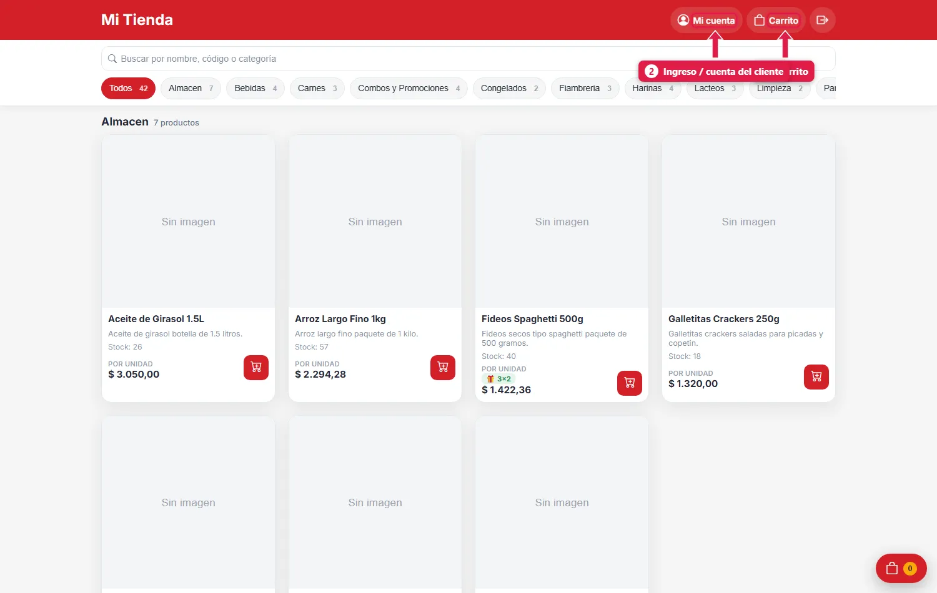Filter by Bebidas category

255,88
